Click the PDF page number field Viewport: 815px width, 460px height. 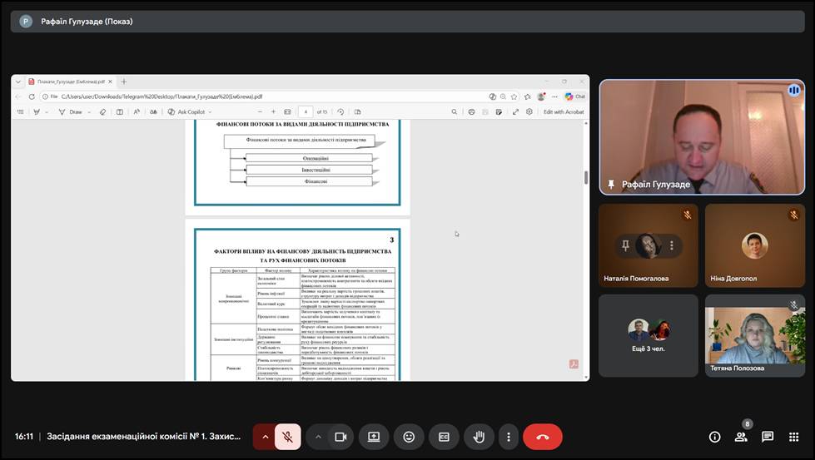click(x=306, y=111)
